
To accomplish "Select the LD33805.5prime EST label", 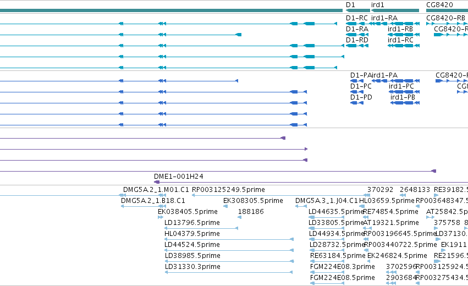I will tap(336, 223).
